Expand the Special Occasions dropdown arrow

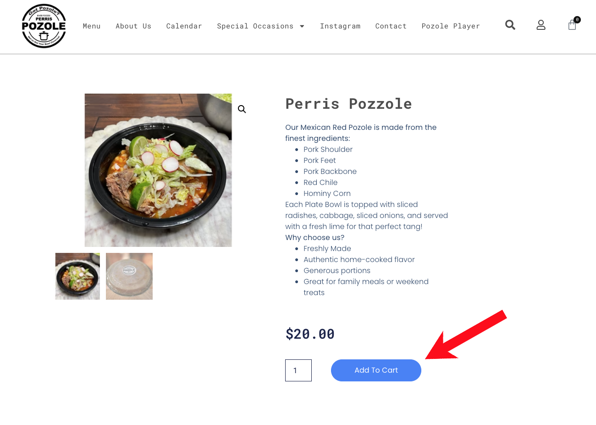click(x=302, y=26)
